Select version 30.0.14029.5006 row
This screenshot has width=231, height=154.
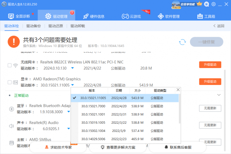(125, 139)
